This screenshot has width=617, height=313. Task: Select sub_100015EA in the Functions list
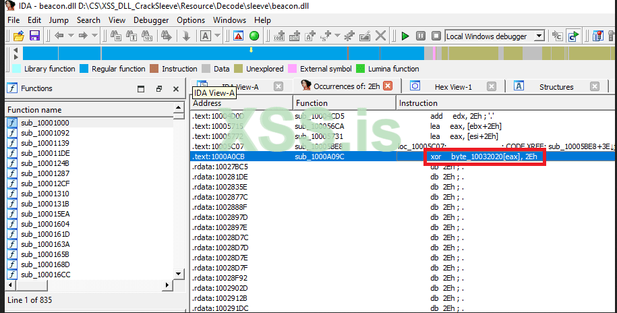pyautogui.click(x=45, y=214)
